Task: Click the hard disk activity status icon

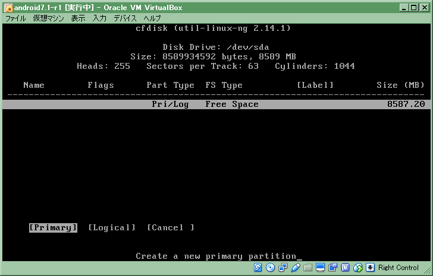Action: click(x=258, y=268)
